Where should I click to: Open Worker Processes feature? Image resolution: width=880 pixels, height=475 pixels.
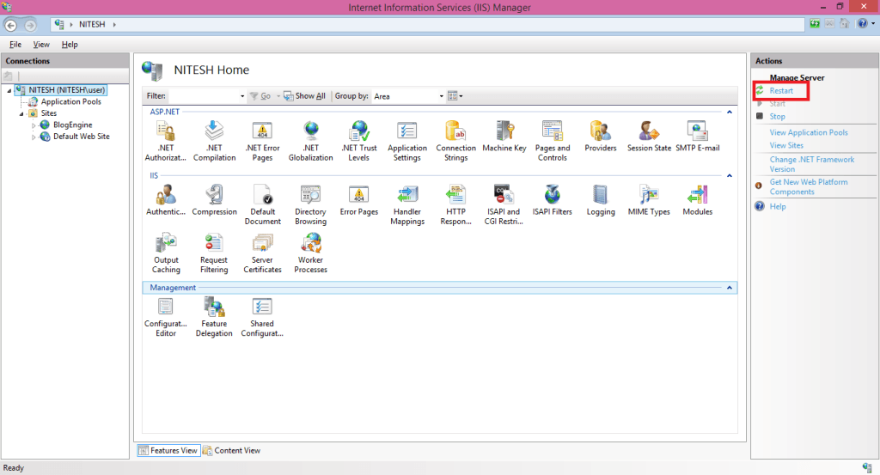(x=311, y=253)
